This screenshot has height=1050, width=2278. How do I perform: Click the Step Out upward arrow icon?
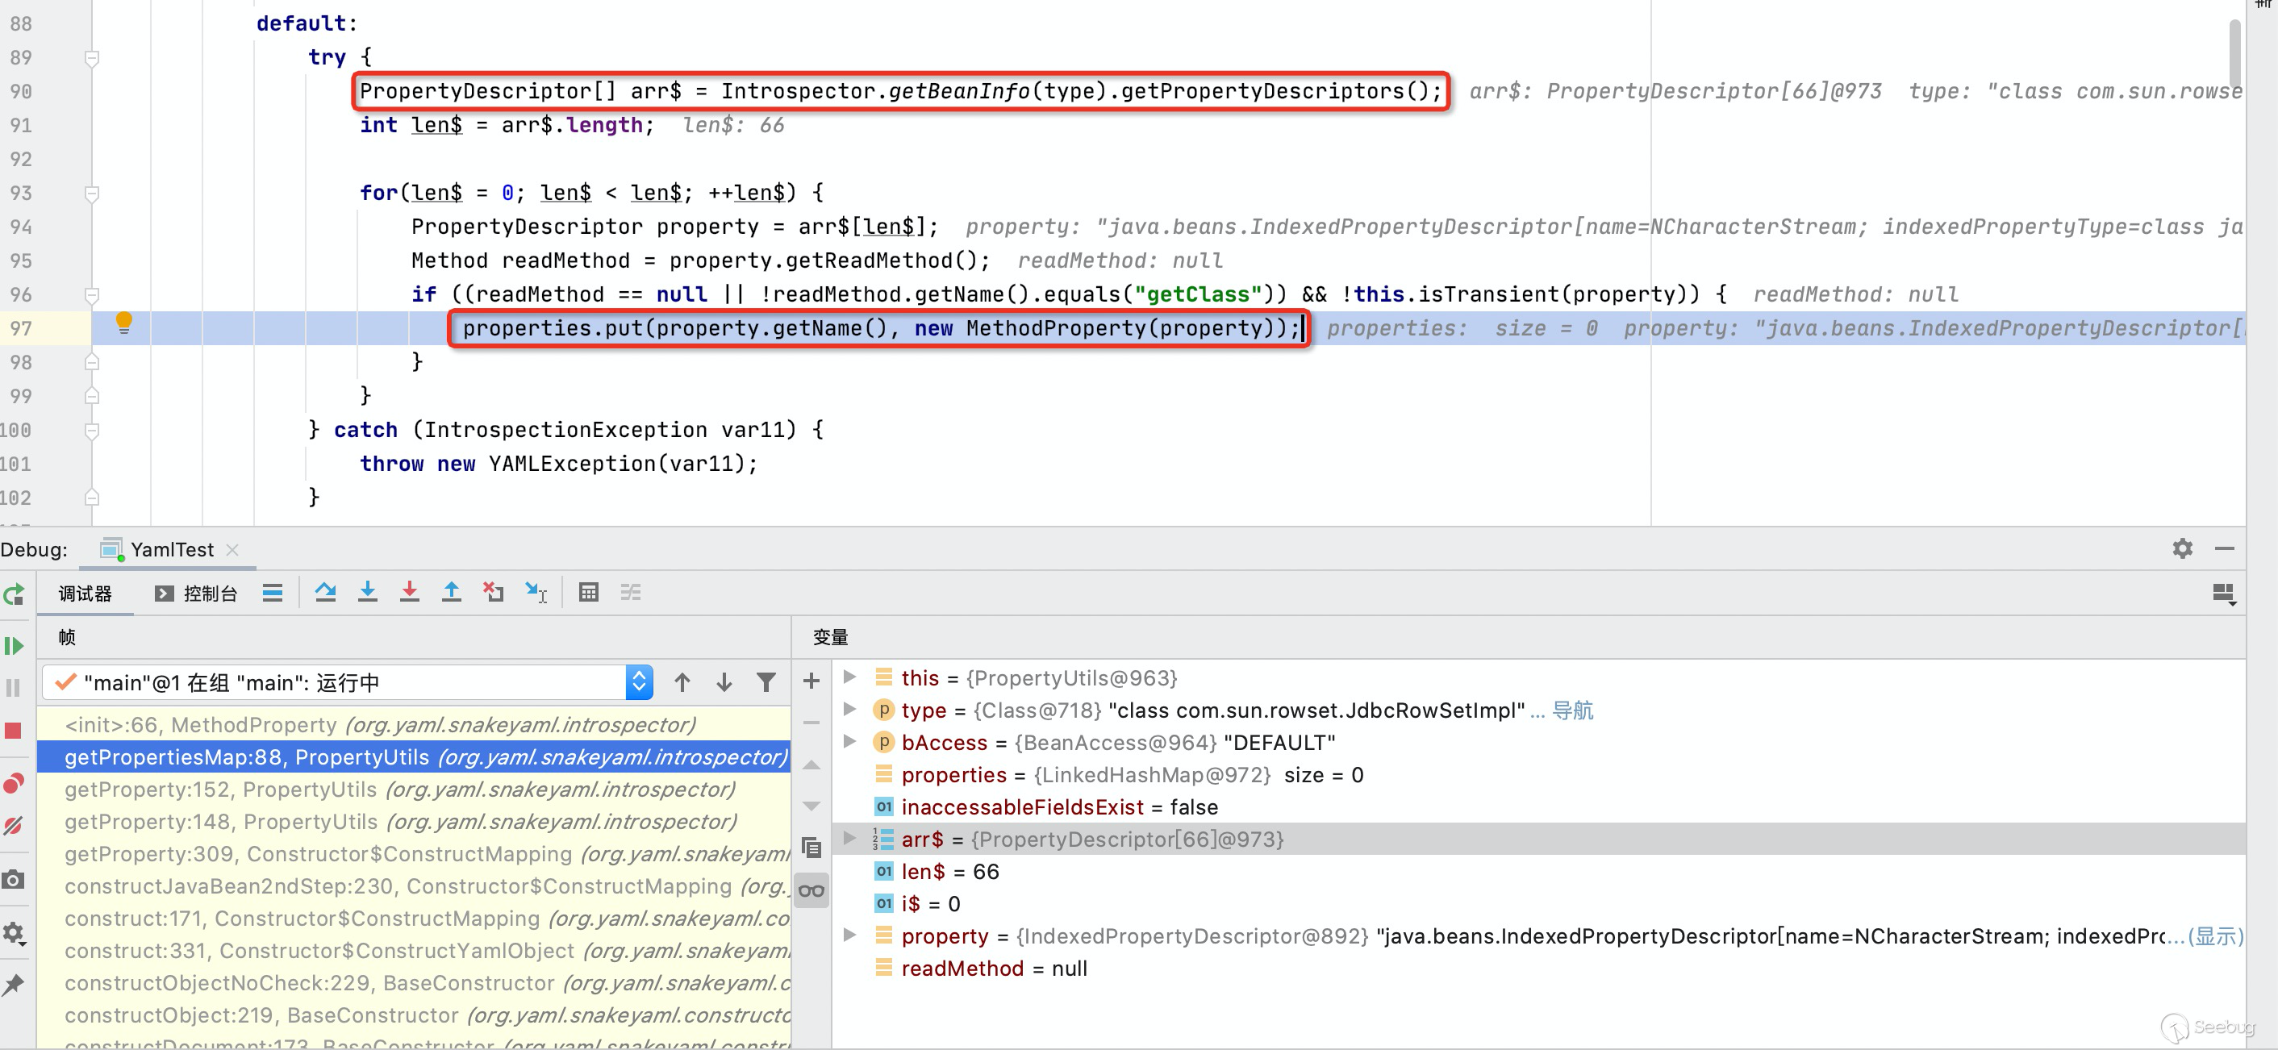451,592
